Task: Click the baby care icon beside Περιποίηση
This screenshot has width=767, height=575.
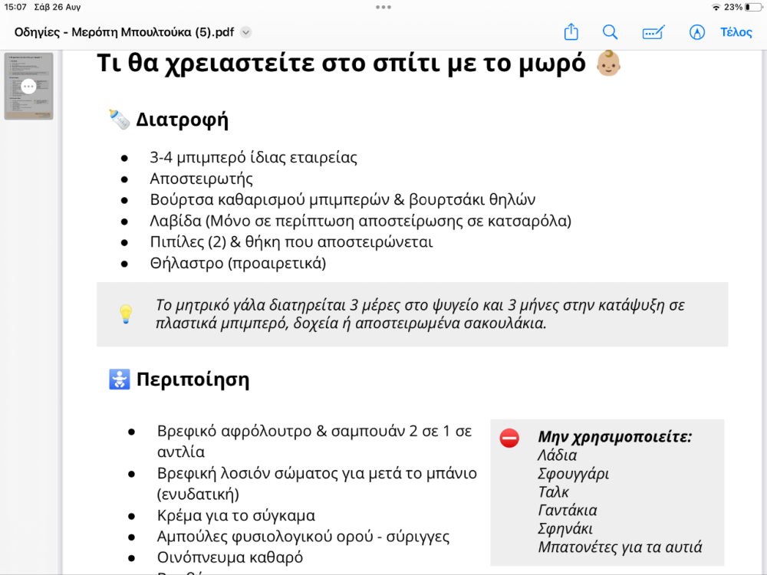Action: [119, 379]
